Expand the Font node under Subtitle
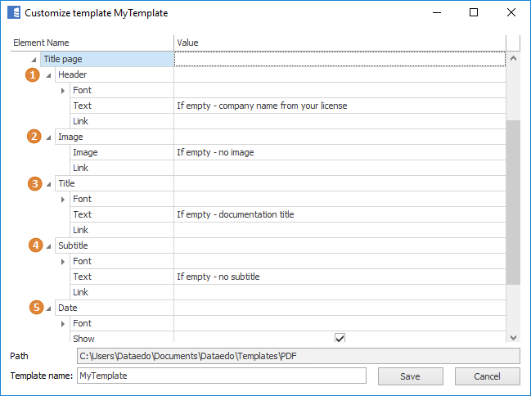Screen dimensions: 531x396 tap(64, 262)
